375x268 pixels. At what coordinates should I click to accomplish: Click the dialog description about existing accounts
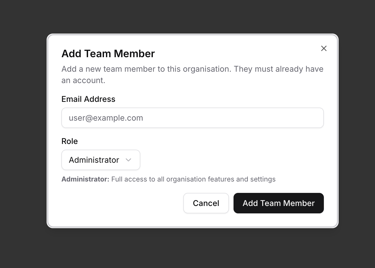(x=192, y=75)
